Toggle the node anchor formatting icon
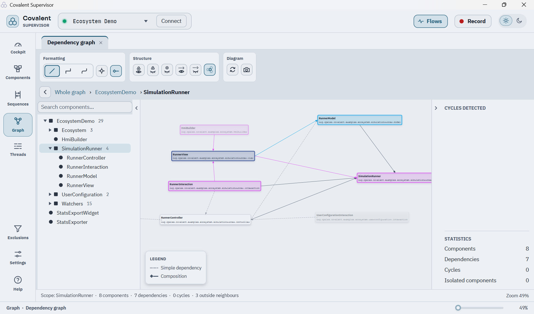This screenshot has height=314, width=534. tap(116, 71)
